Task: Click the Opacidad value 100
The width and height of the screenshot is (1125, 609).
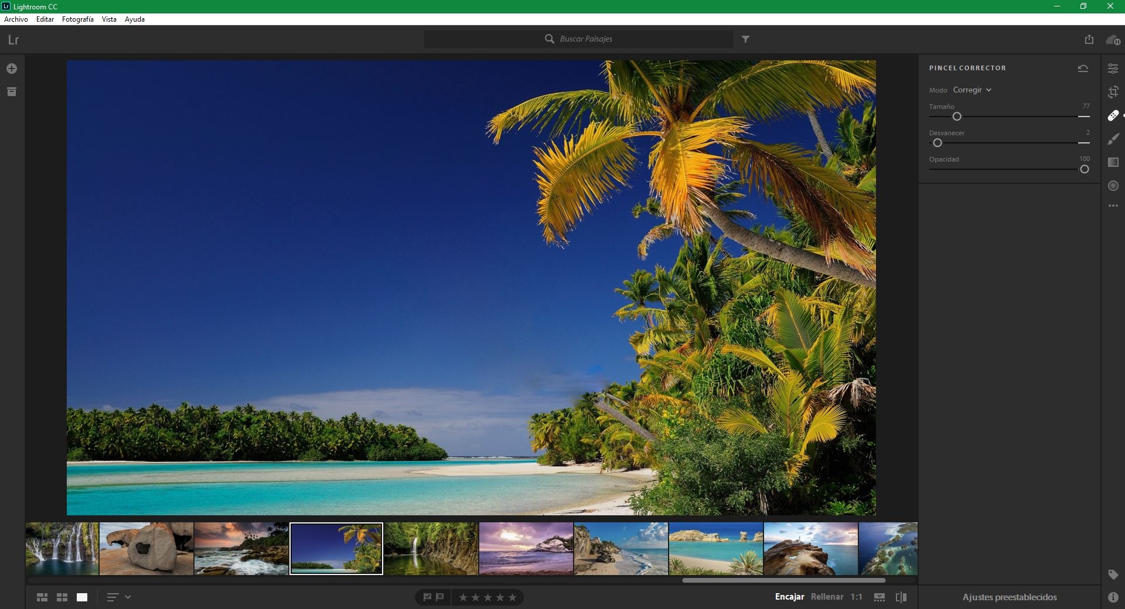Action: [1085, 159]
